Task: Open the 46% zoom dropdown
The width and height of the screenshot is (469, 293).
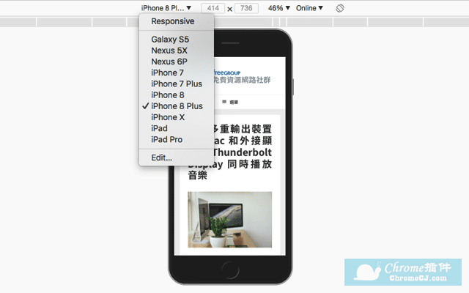Action: pyautogui.click(x=278, y=8)
